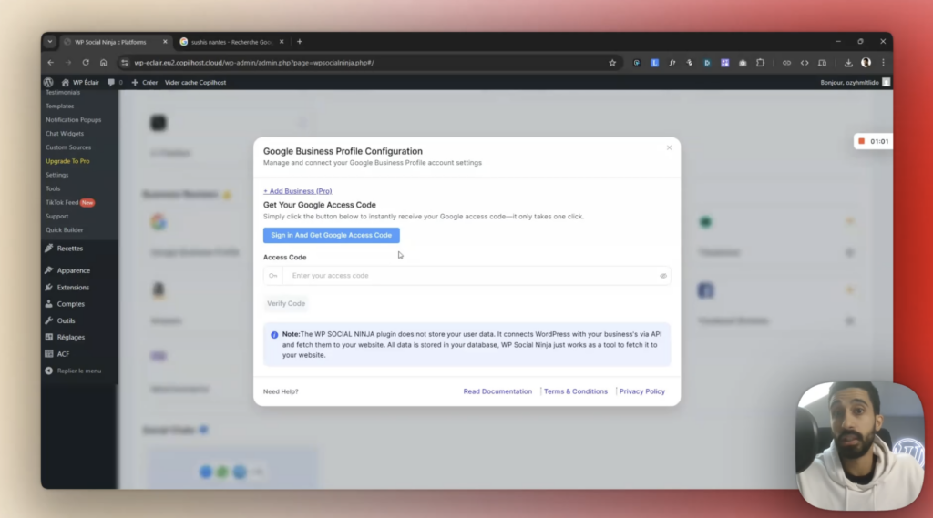The height and width of the screenshot is (518, 933).
Task: Close the Google Business Profile Configuration dialog
Action: pyautogui.click(x=669, y=147)
